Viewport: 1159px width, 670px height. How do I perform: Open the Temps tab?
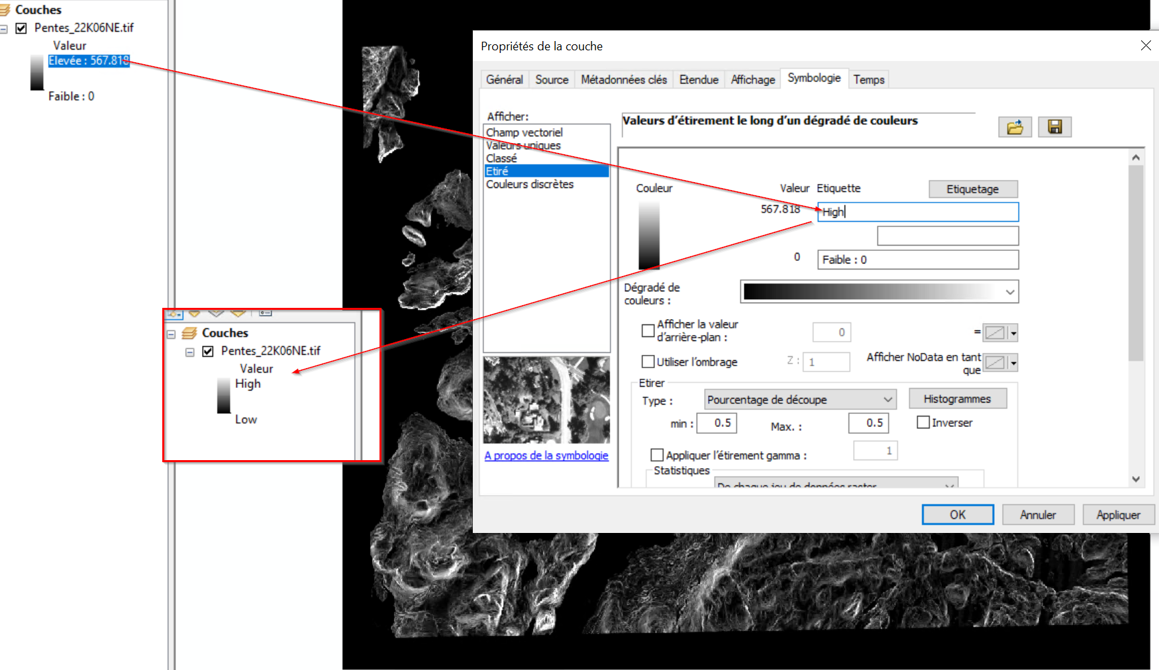[x=868, y=79]
